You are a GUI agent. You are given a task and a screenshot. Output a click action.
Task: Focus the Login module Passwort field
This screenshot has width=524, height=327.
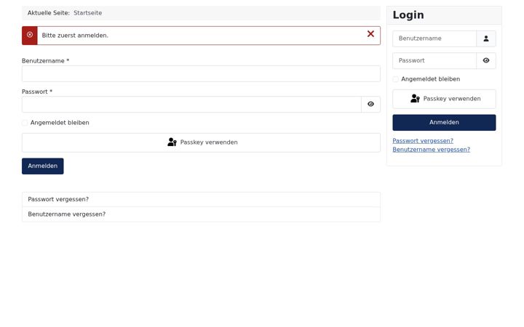(x=434, y=61)
